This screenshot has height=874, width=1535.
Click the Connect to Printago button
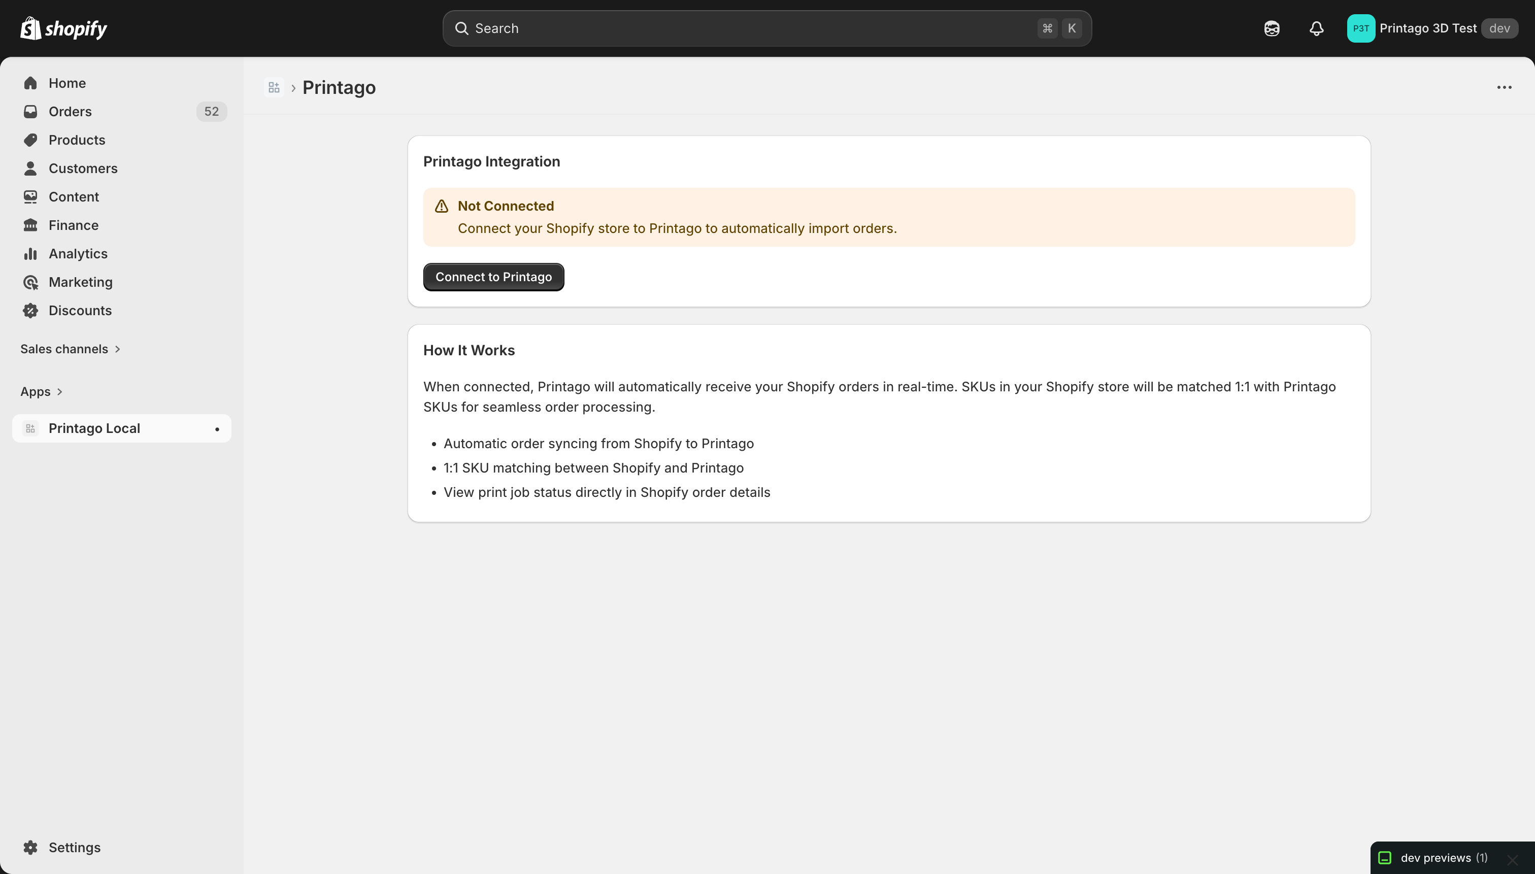coord(493,277)
